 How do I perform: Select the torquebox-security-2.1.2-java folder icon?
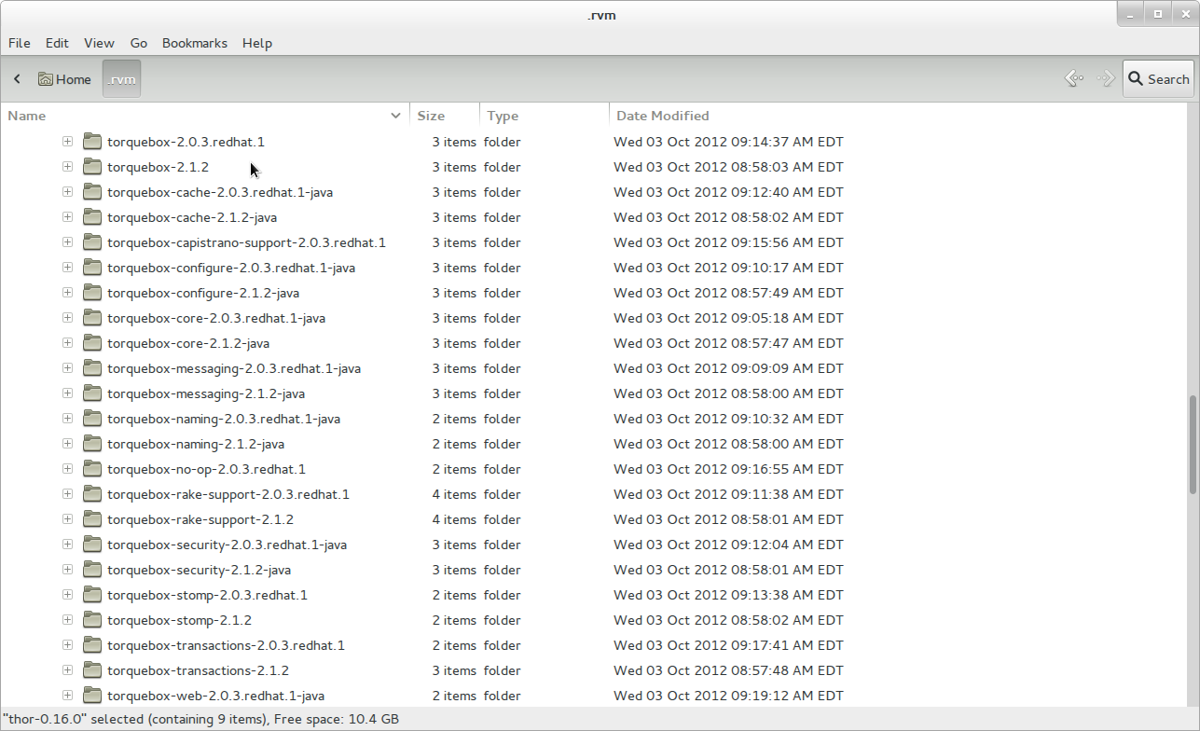[91, 570]
